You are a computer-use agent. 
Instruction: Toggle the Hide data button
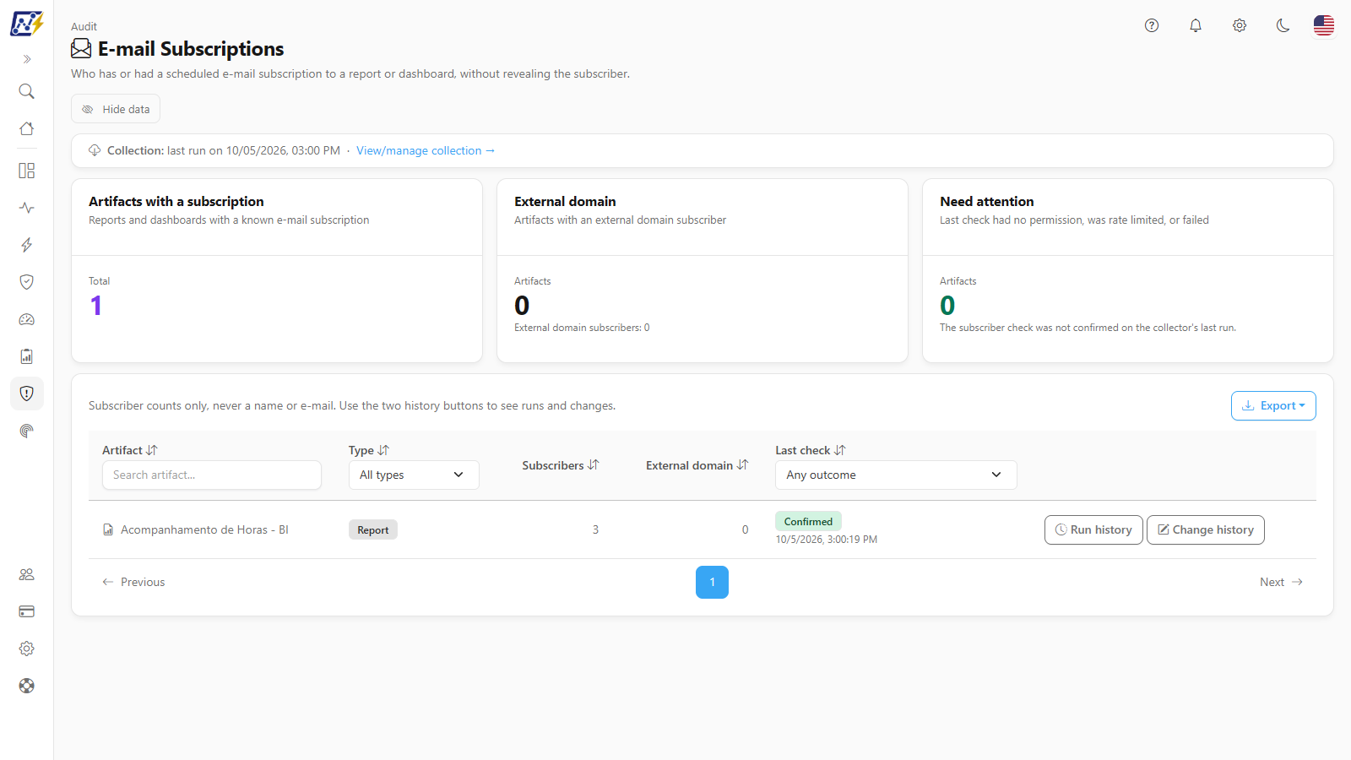click(116, 109)
